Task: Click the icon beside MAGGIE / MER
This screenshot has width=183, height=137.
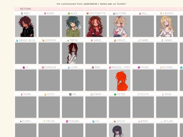Action: (x=110, y=67)
